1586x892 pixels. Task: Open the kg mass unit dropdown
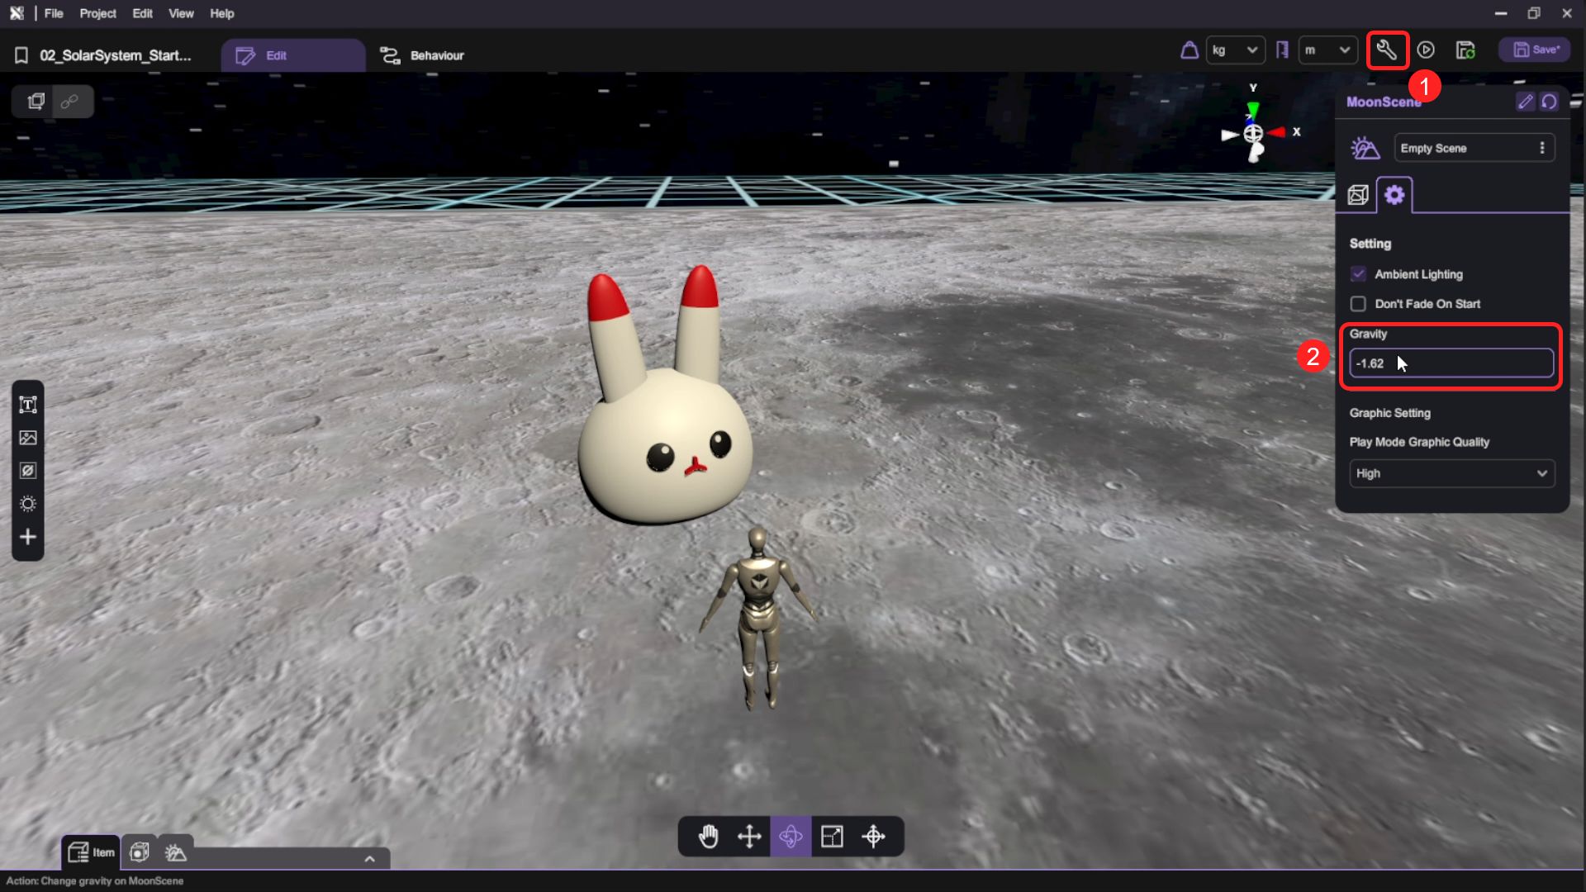pyautogui.click(x=1235, y=50)
